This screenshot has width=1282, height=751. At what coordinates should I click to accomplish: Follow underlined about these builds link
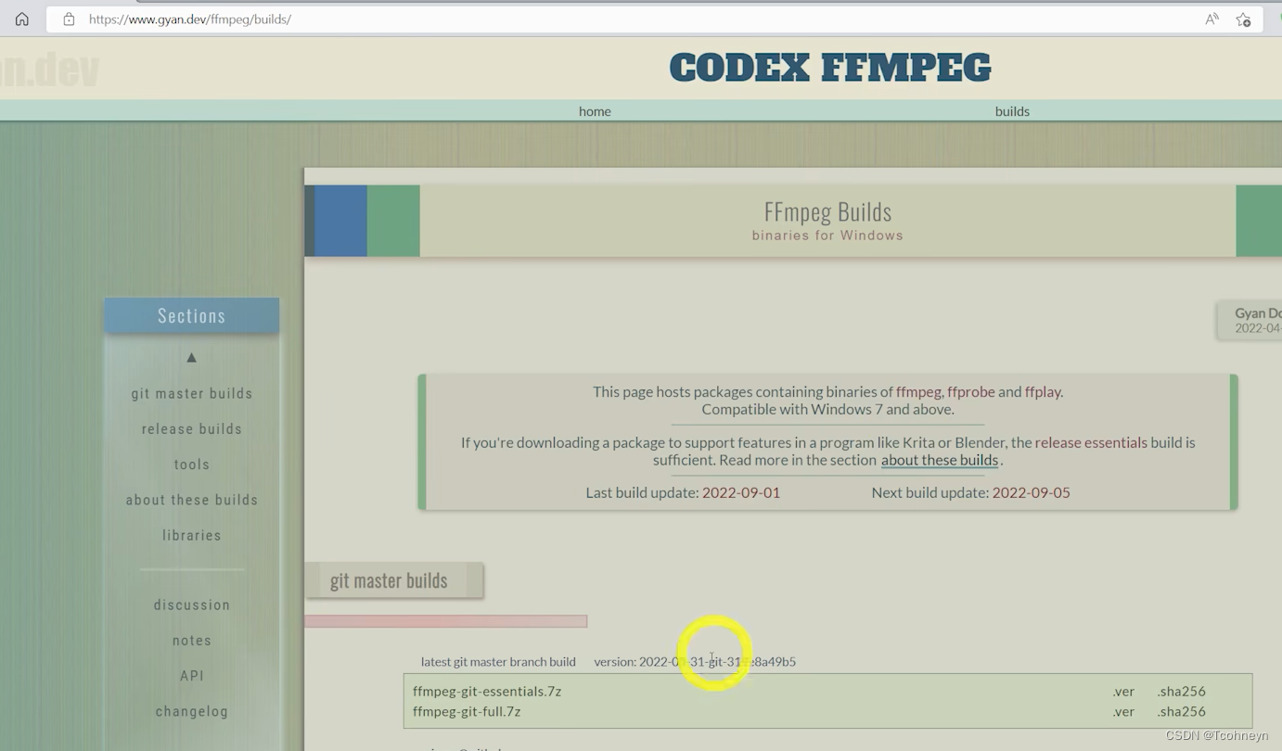coord(940,460)
